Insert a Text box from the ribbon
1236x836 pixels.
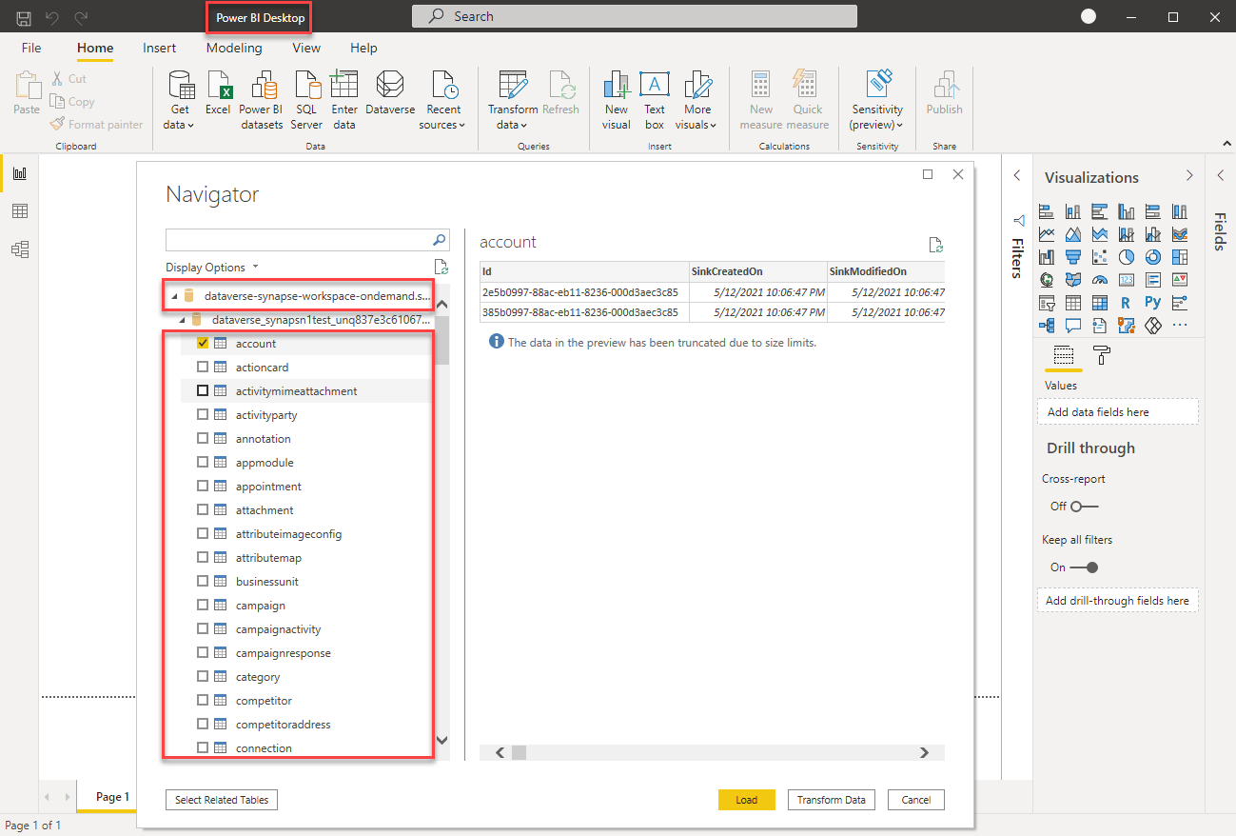pos(654,99)
